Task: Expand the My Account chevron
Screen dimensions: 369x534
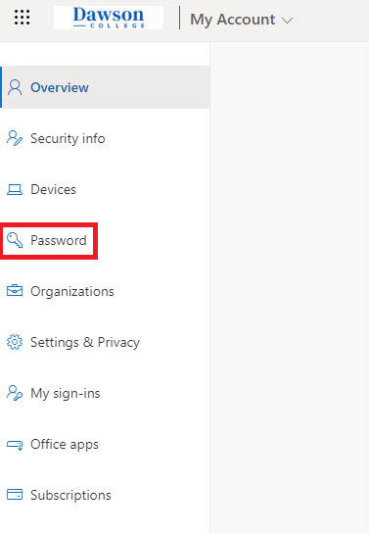Action: (x=288, y=21)
